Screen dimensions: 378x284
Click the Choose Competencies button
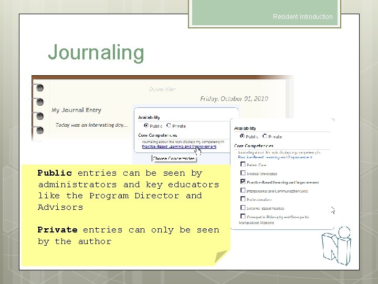click(174, 158)
